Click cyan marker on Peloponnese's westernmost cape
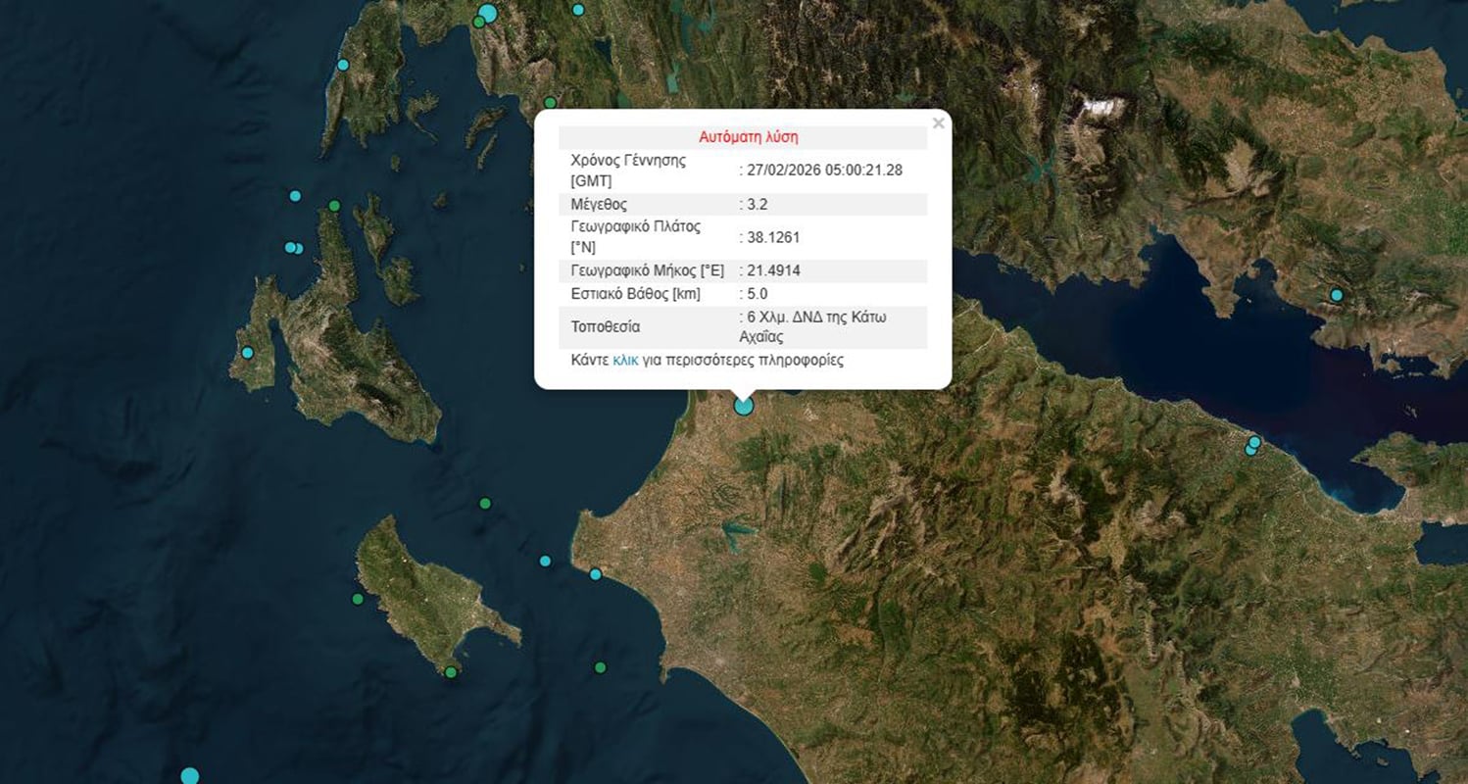 pyautogui.click(x=595, y=574)
